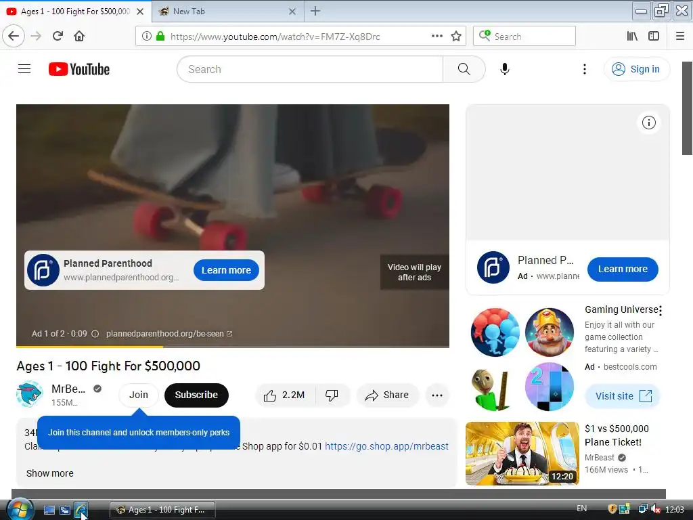
Task: Click Visit site for bestcools.com ad
Action: [x=623, y=395]
